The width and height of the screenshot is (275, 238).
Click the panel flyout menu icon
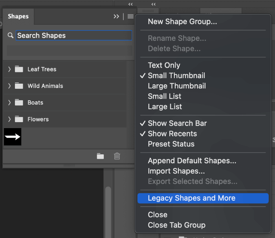[x=130, y=16]
